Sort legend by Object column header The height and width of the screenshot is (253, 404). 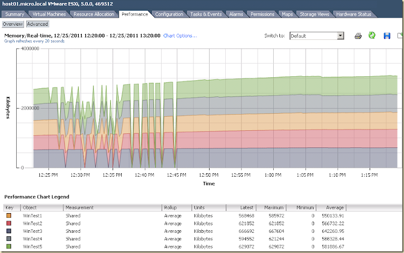pyautogui.click(x=42, y=208)
